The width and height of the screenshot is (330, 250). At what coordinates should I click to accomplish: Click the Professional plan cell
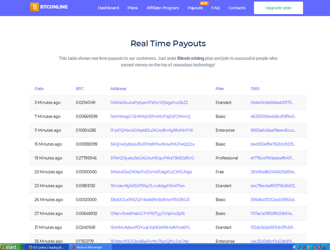click(x=226, y=158)
